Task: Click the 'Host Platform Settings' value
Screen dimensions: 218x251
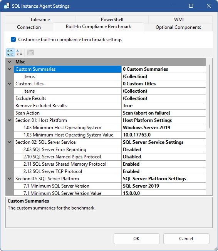Action: 164,120
